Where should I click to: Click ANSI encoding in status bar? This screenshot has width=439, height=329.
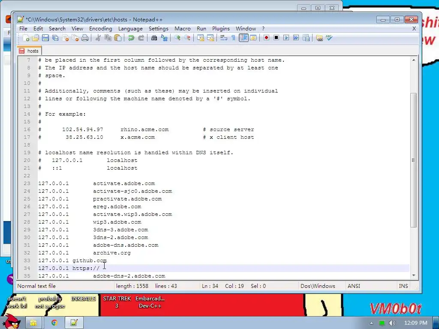pyautogui.click(x=354, y=286)
